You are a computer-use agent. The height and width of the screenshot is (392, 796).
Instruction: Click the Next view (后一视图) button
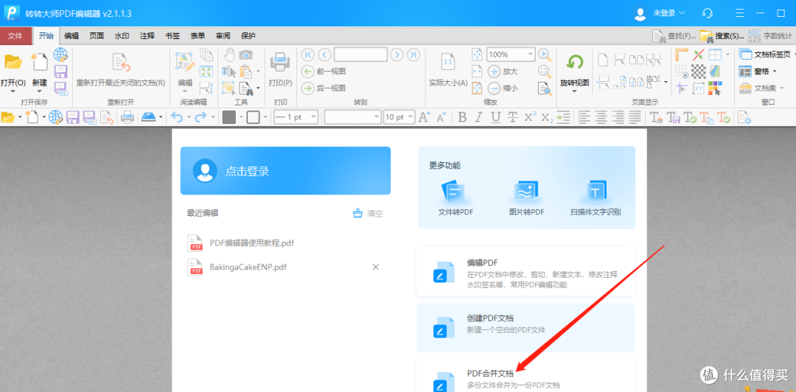[324, 88]
